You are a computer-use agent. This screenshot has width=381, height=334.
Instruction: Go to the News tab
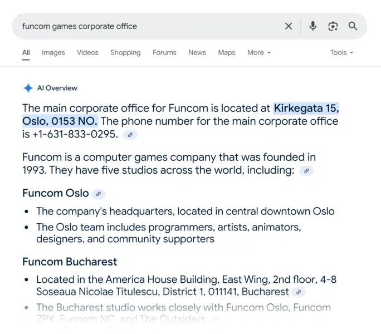pos(197,52)
